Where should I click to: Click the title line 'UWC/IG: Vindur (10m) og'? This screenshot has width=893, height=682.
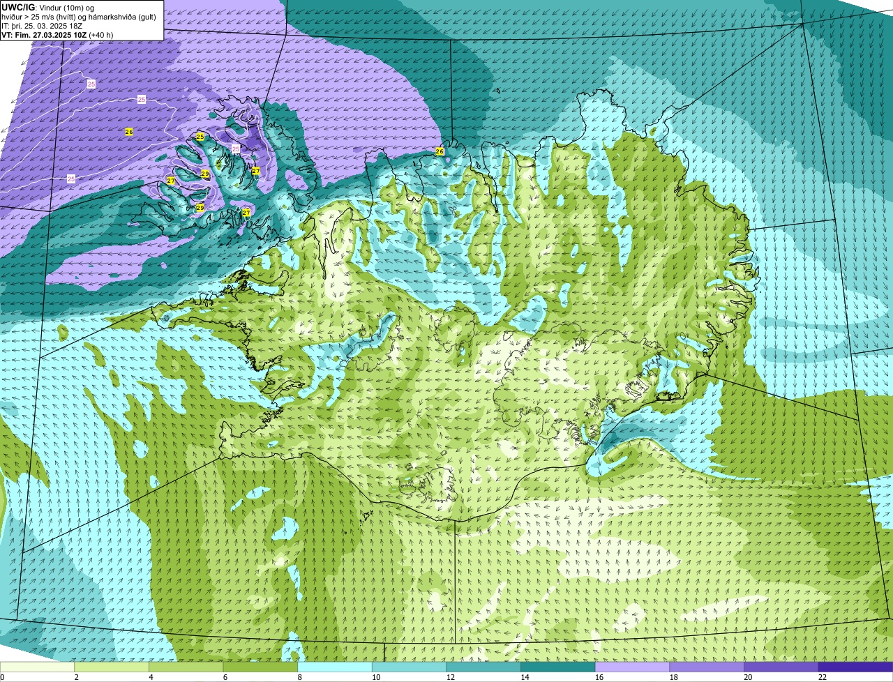click(x=48, y=7)
